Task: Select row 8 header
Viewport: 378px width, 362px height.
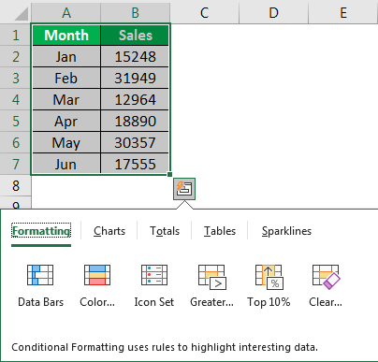Action: click(16, 185)
